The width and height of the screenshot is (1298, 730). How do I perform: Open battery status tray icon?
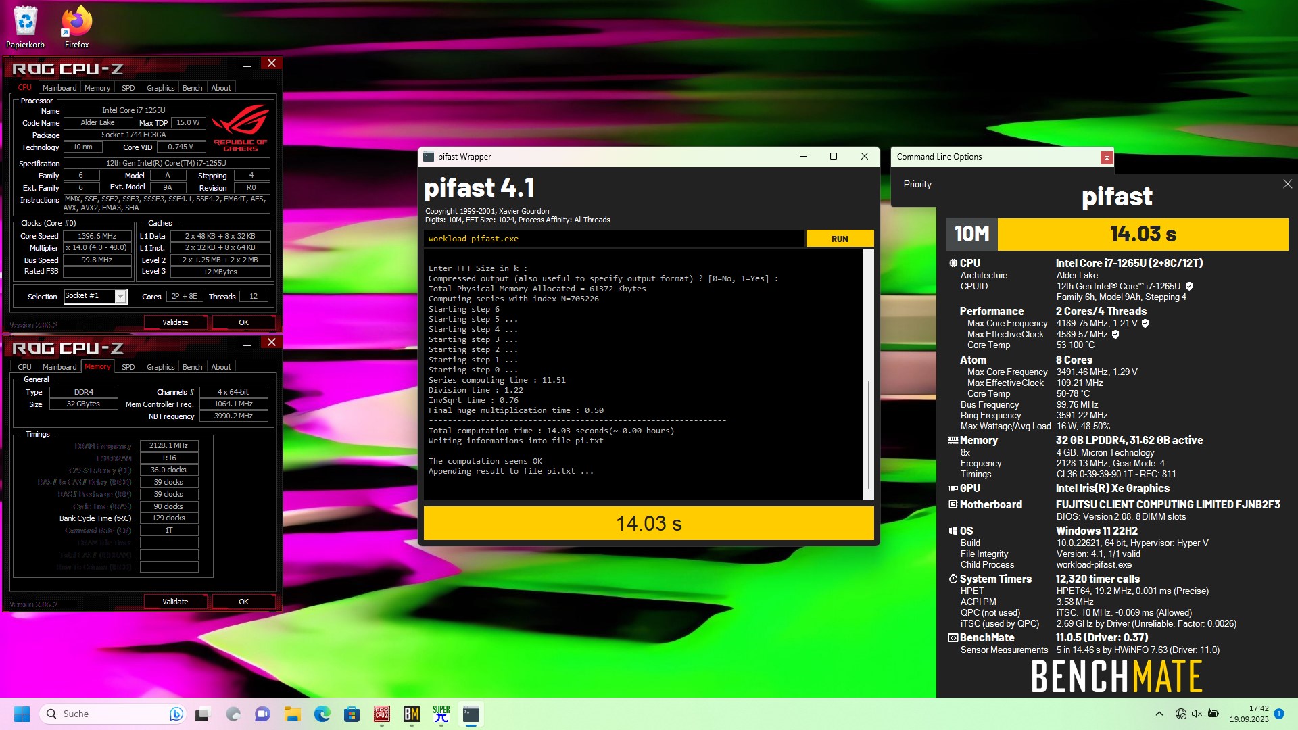click(x=1213, y=714)
